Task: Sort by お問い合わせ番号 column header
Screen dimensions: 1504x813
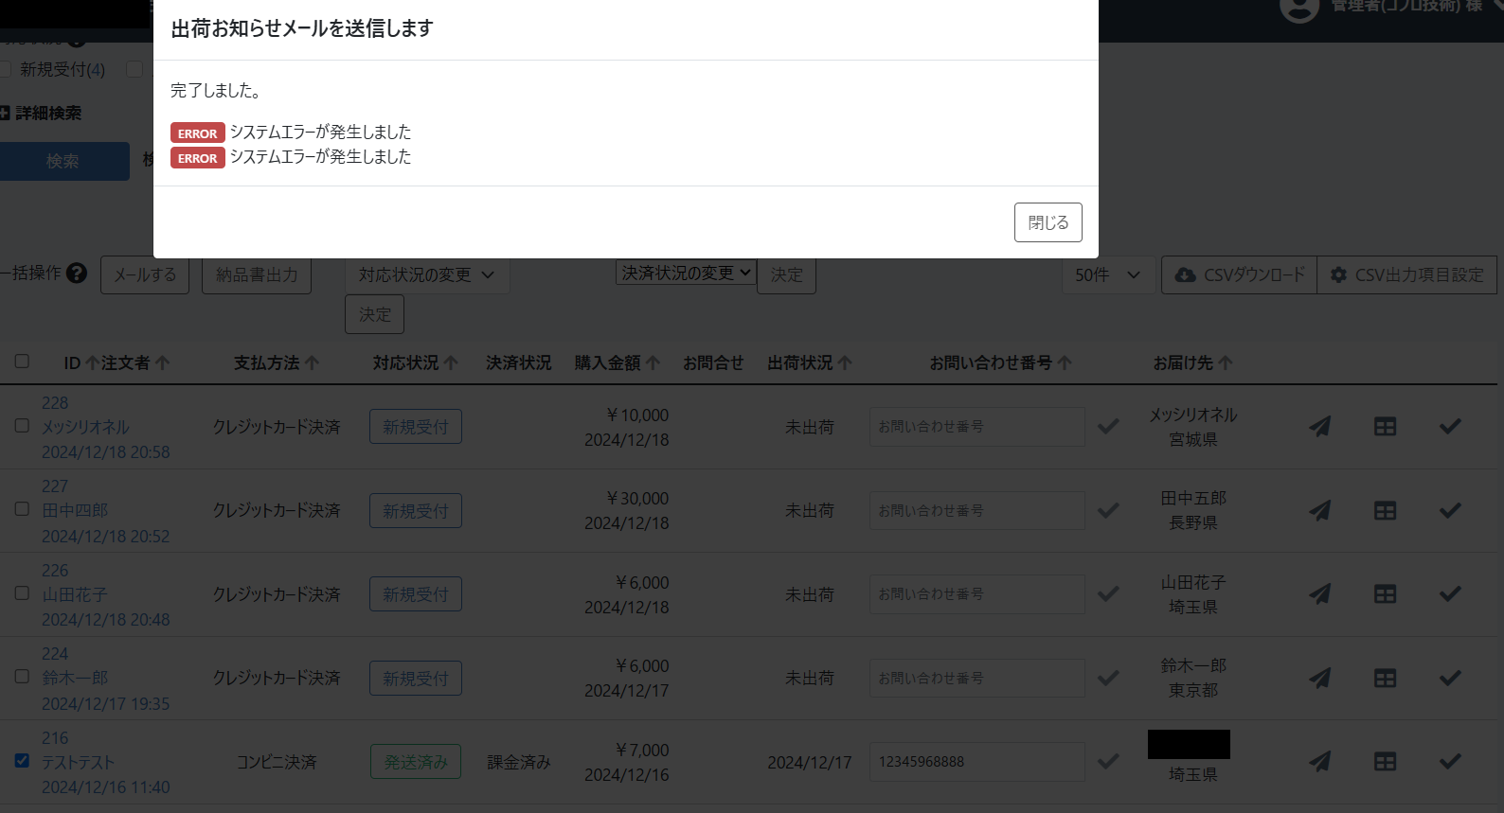Action: click(1000, 363)
